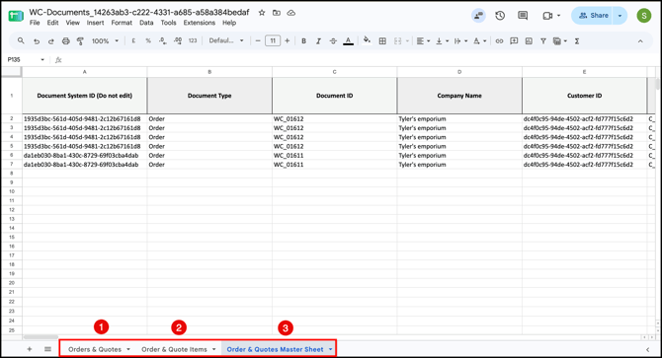Format cell as percent

point(148,40)
